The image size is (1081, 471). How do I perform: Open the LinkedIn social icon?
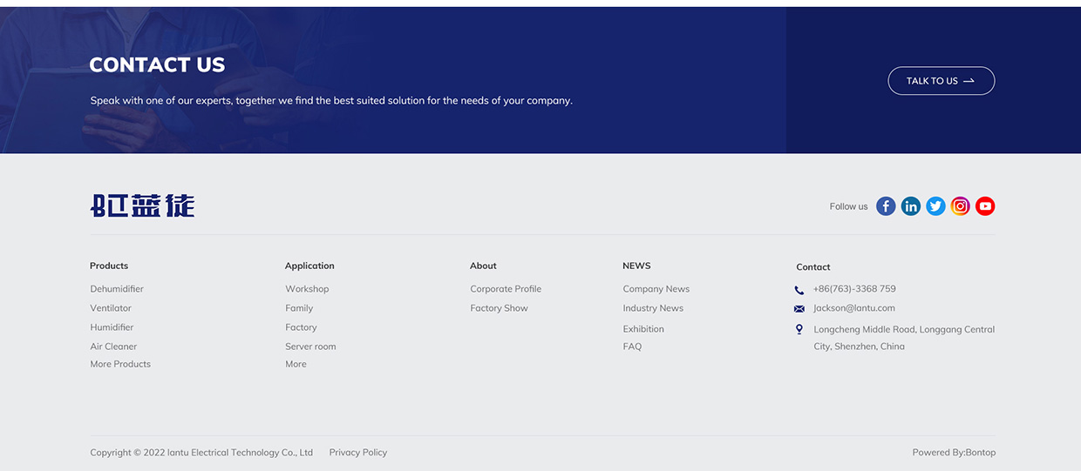coord(910,206)
